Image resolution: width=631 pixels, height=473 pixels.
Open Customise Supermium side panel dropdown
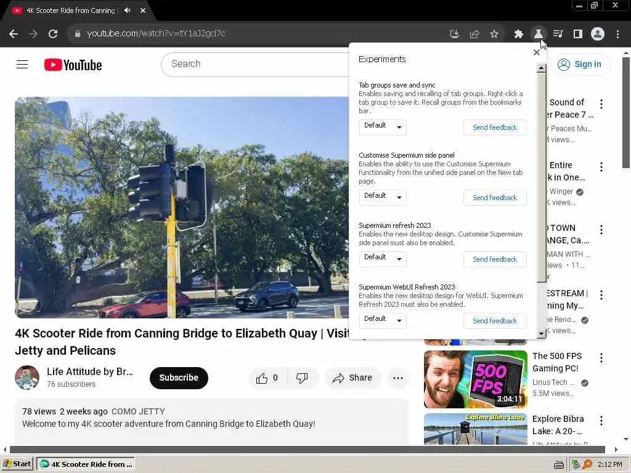382,197
